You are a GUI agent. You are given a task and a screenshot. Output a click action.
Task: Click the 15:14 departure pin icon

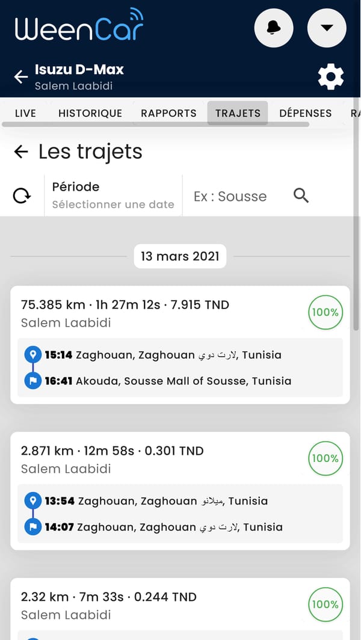tap(32, 354)
